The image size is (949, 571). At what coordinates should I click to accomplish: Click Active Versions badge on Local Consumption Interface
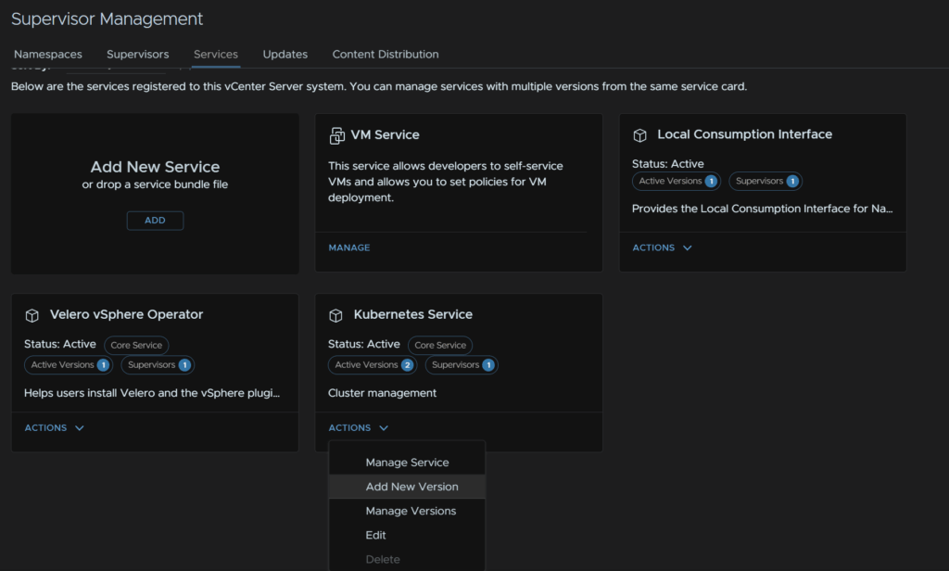coord(677,181)
